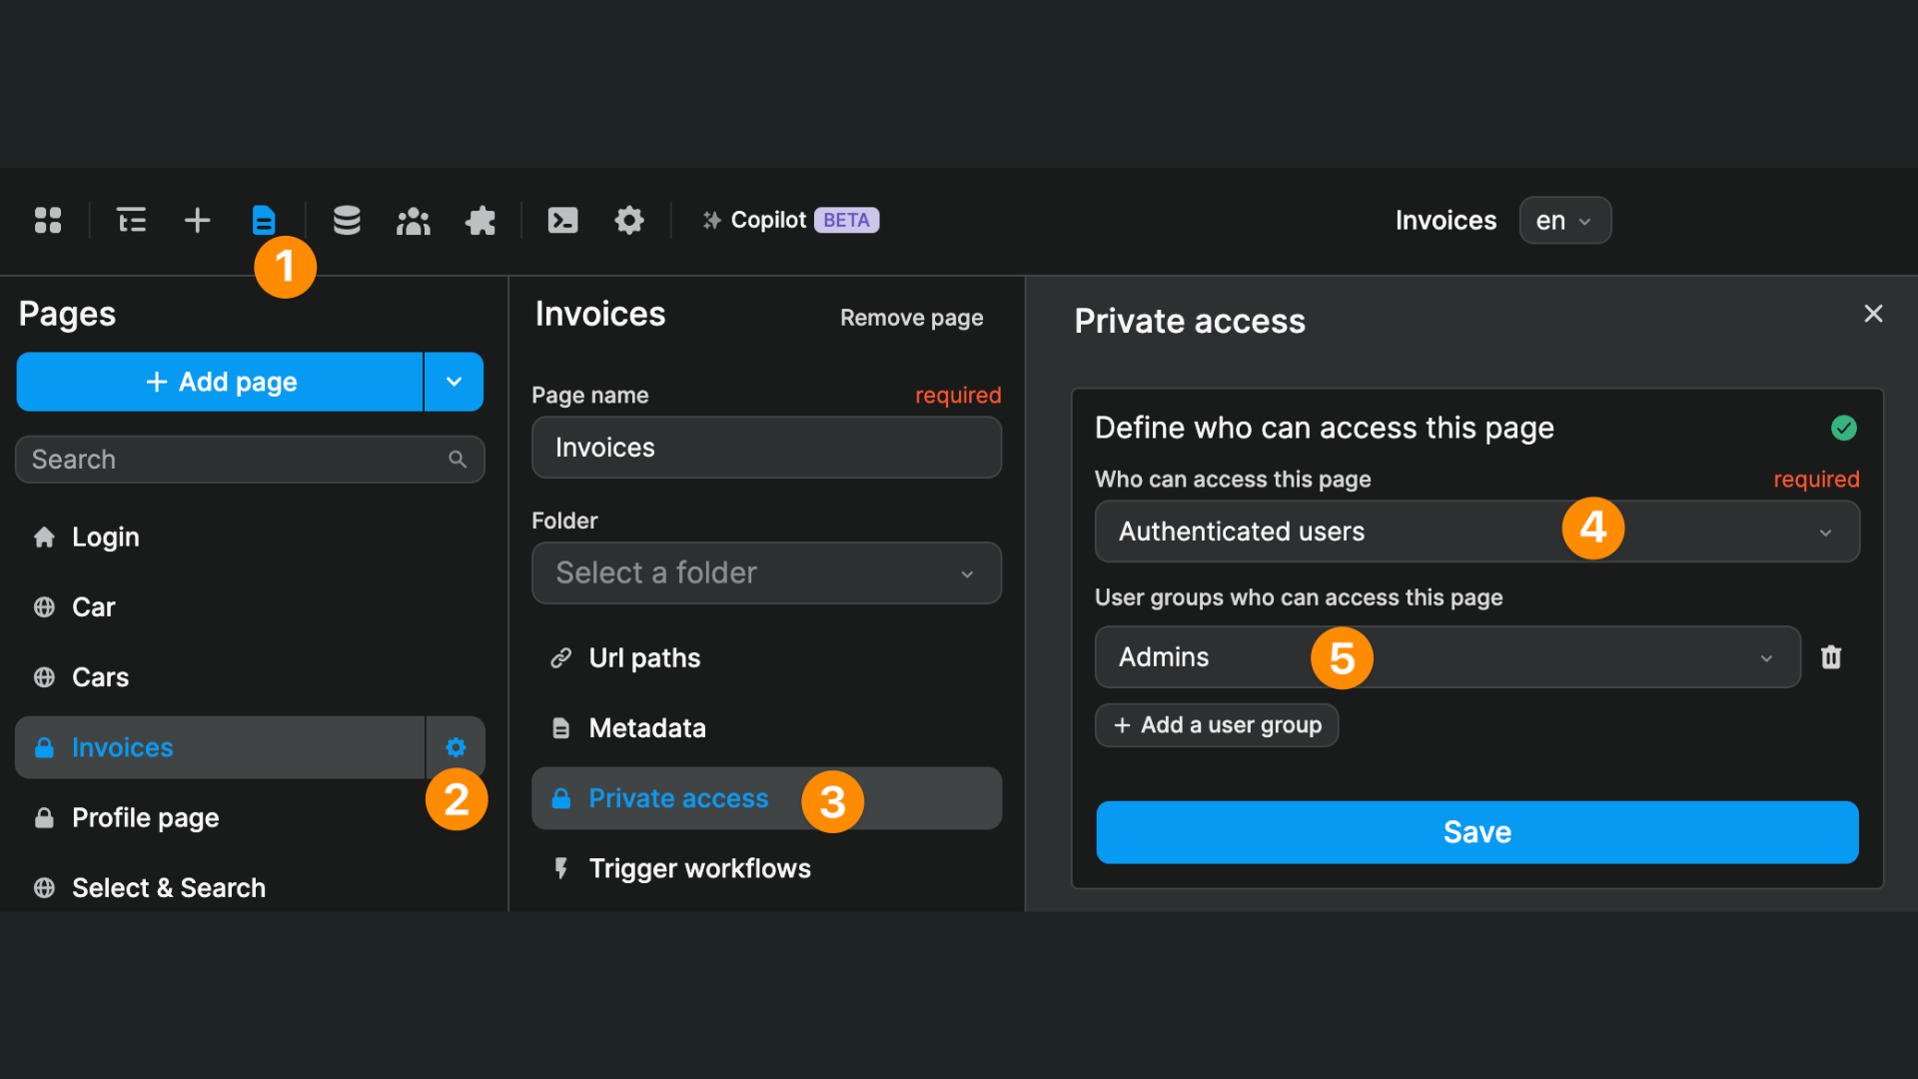
Task: Open the user groups icon in the toolbar
Action: click(413, 220)
